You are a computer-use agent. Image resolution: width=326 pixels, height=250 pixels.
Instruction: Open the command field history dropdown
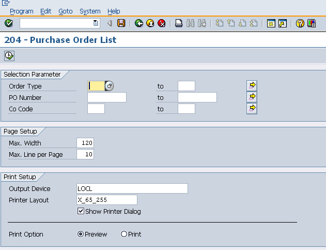click(96, 23)
